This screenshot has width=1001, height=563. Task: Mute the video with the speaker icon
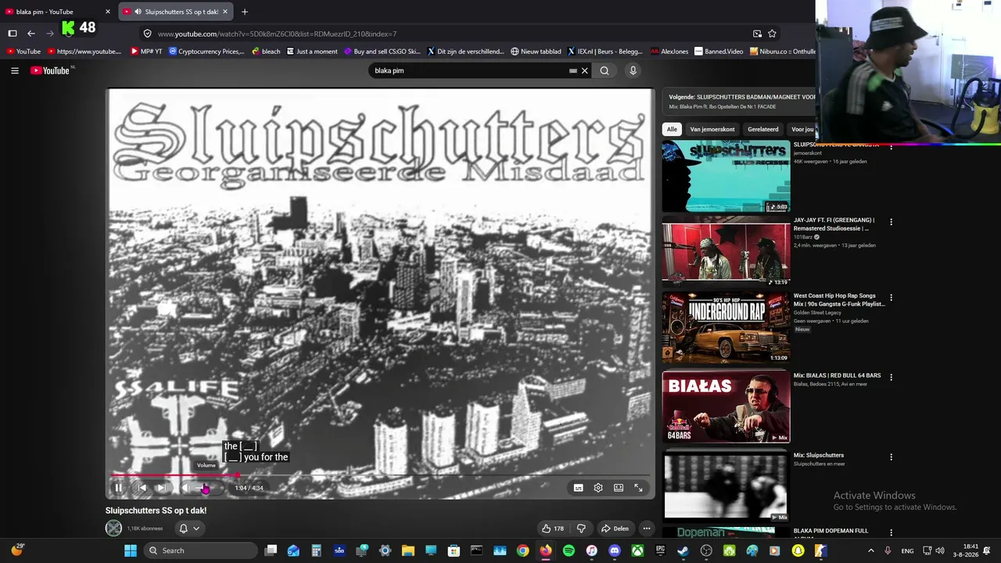click(185, 488)
